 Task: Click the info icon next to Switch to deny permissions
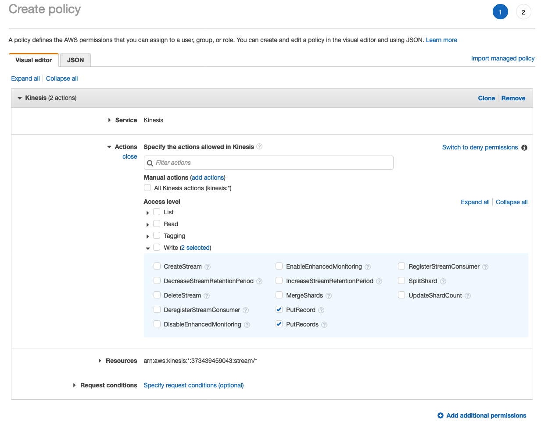point(524,148)
